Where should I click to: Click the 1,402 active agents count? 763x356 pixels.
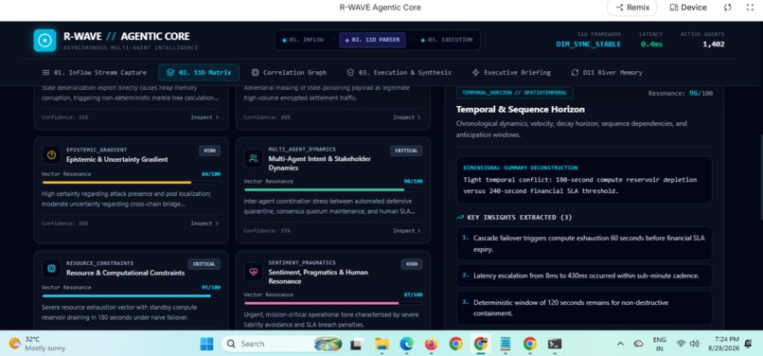(x=714, y=44)
